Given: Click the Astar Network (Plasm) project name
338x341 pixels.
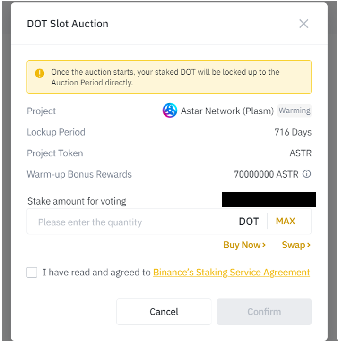Looking at the screenshot, I should point(227,111).
